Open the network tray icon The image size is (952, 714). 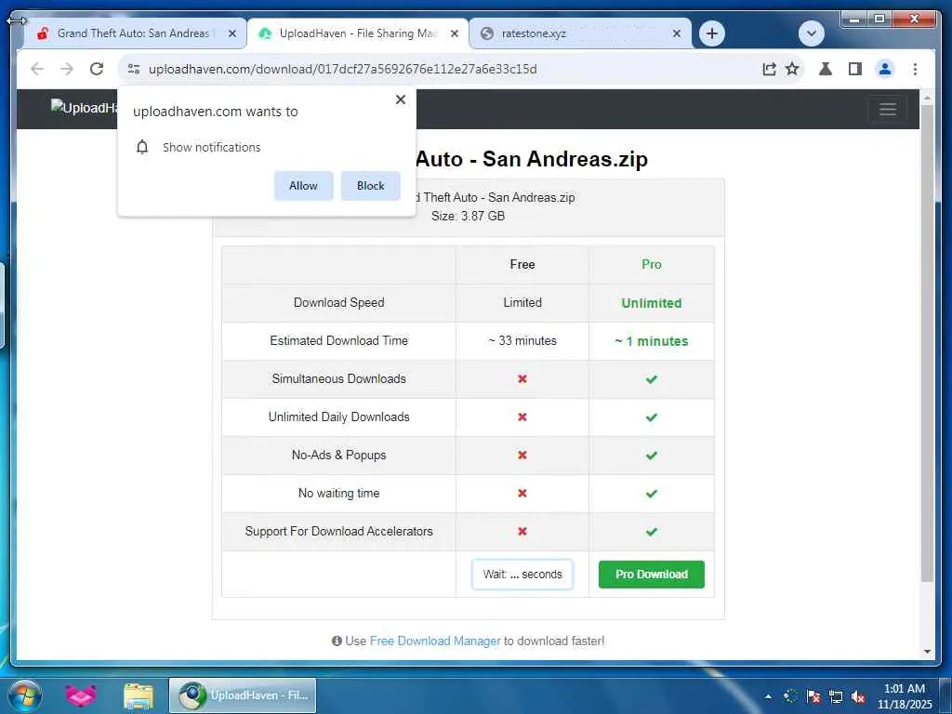836,697
